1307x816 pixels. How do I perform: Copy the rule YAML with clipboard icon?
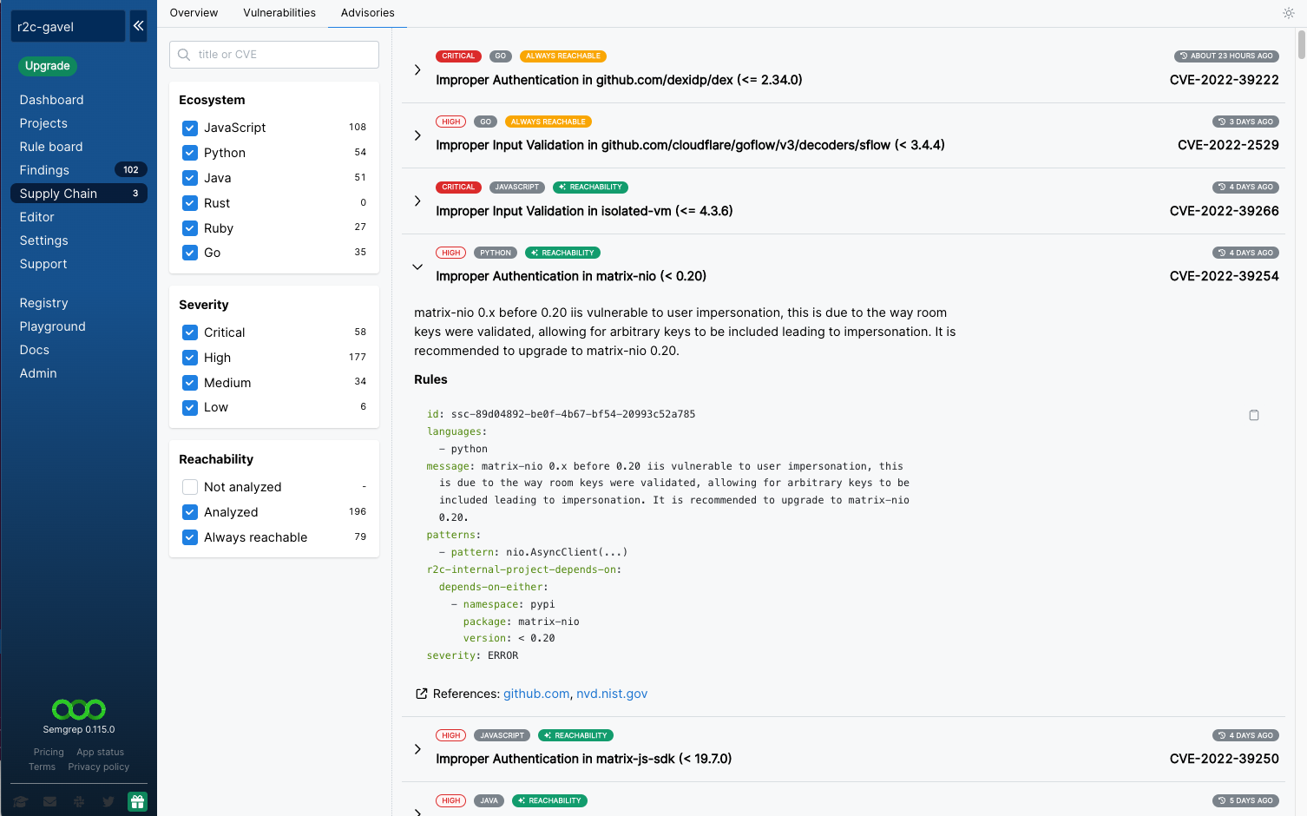coord(1254,415)
